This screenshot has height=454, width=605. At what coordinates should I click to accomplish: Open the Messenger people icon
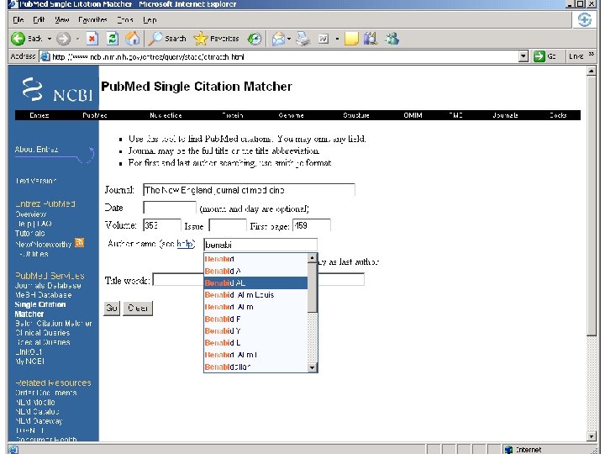coord(392,39)
